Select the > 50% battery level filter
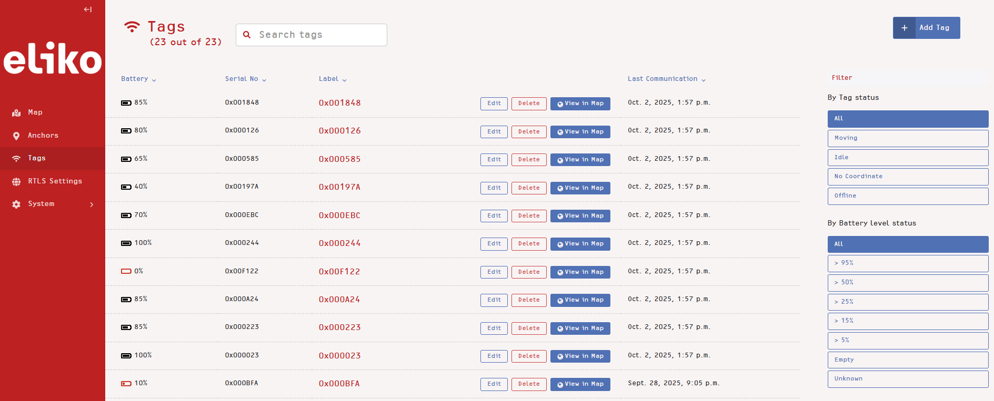This screenshot has width=994, height=401. pos(907,283)
